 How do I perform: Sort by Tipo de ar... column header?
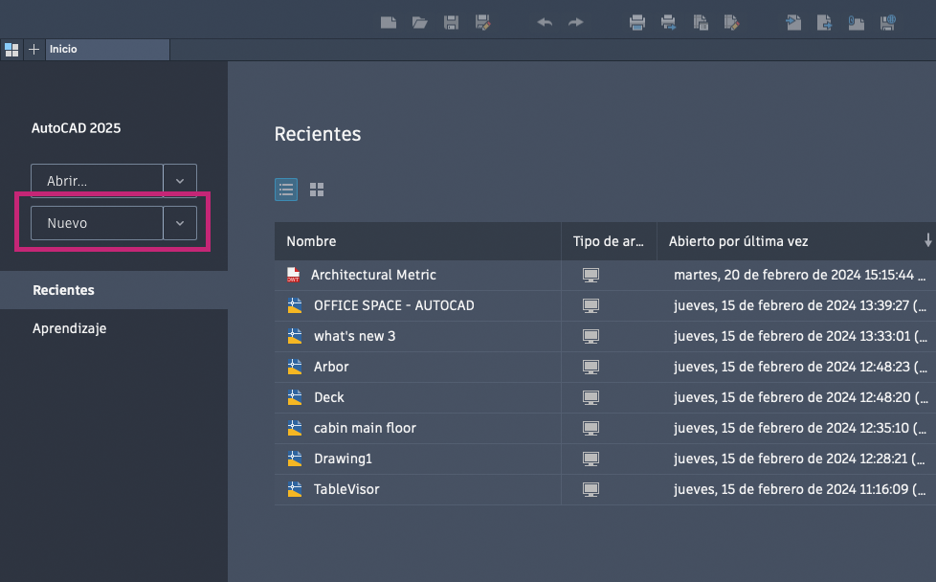click(x=609, y=241)
